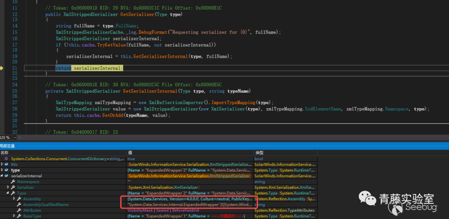This screenshot has height=219, width=449.
Task: Click the wrench icon next to AssemblyQualifiedName
Action: coord(19,205)
